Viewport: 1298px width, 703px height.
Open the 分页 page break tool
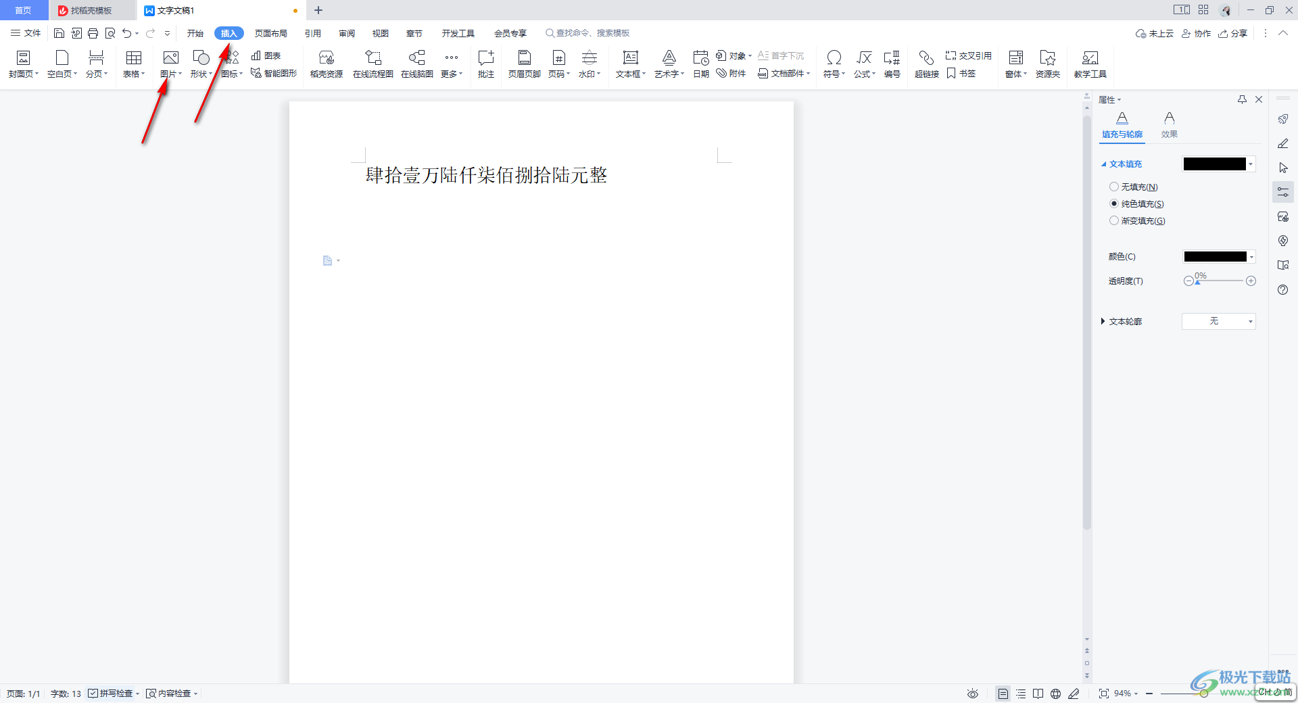pyautogui.click(x=97, y=64)
